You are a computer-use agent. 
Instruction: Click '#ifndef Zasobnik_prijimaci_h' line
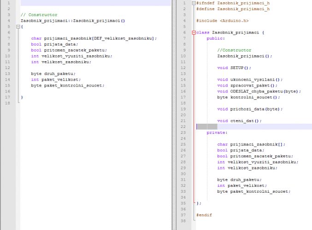(233, 3)
